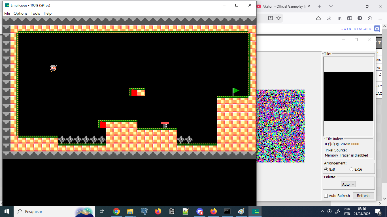Screen dimensions: 387x217
Task: Open the Palette dropdown set to Auto
Action: pyautogui.click(x=348, y=184)
